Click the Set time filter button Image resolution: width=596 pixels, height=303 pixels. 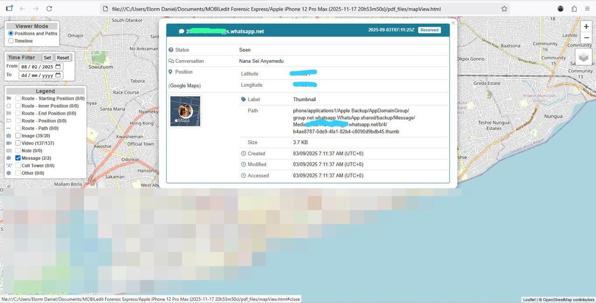tap(47, 58)
